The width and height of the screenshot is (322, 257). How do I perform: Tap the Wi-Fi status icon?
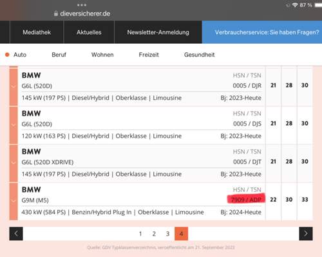[x=295, y=5]
